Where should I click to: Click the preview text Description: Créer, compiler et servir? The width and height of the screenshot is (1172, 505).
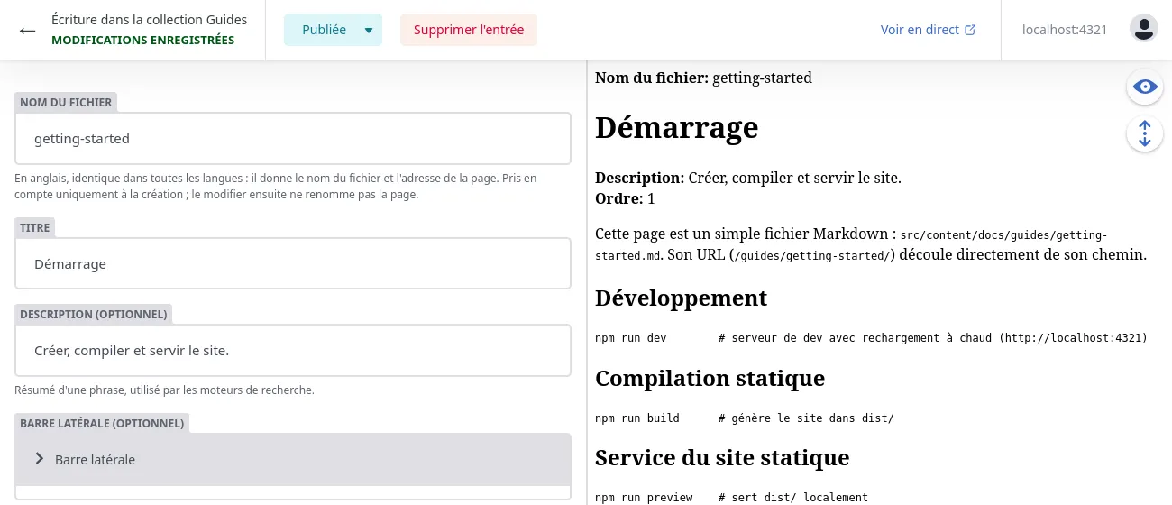click(x=748, y=178)
